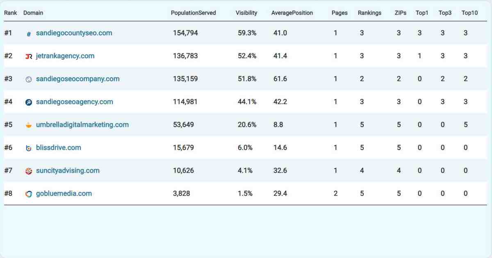Image resolution: width=492 pixels, height=258 pixels.
Task: Click average position 32.6
Action: [280, 171]
